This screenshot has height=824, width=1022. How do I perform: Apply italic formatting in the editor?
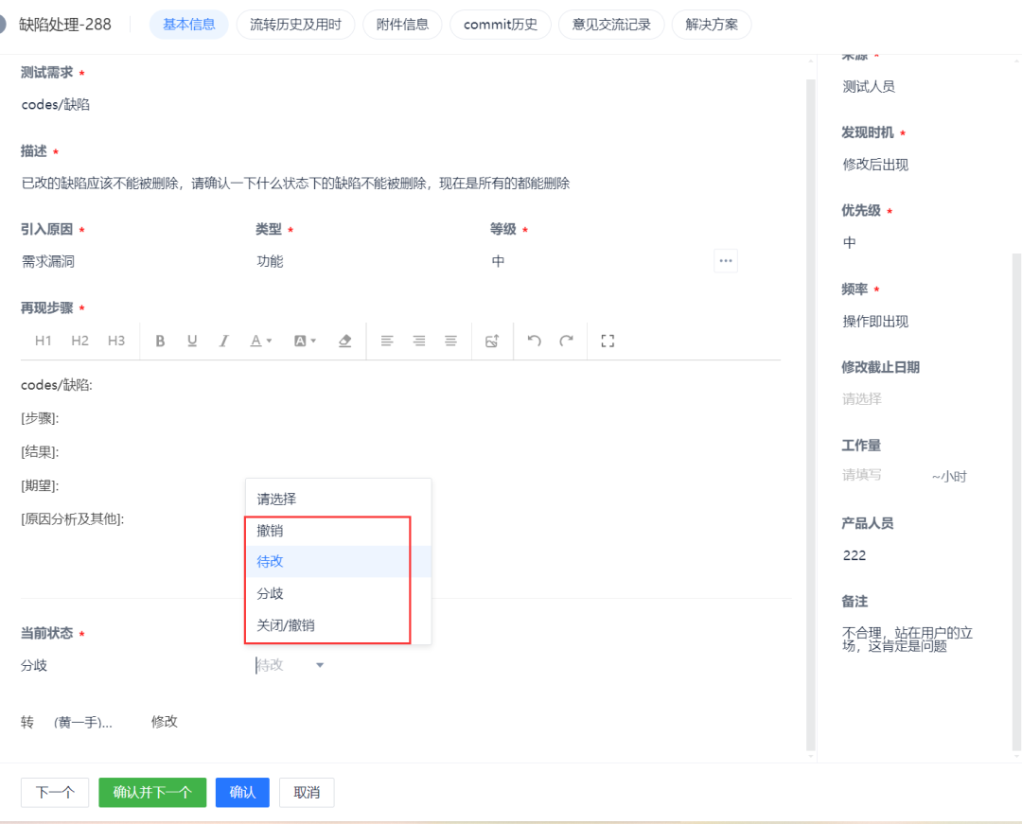(x=223, y=341)
